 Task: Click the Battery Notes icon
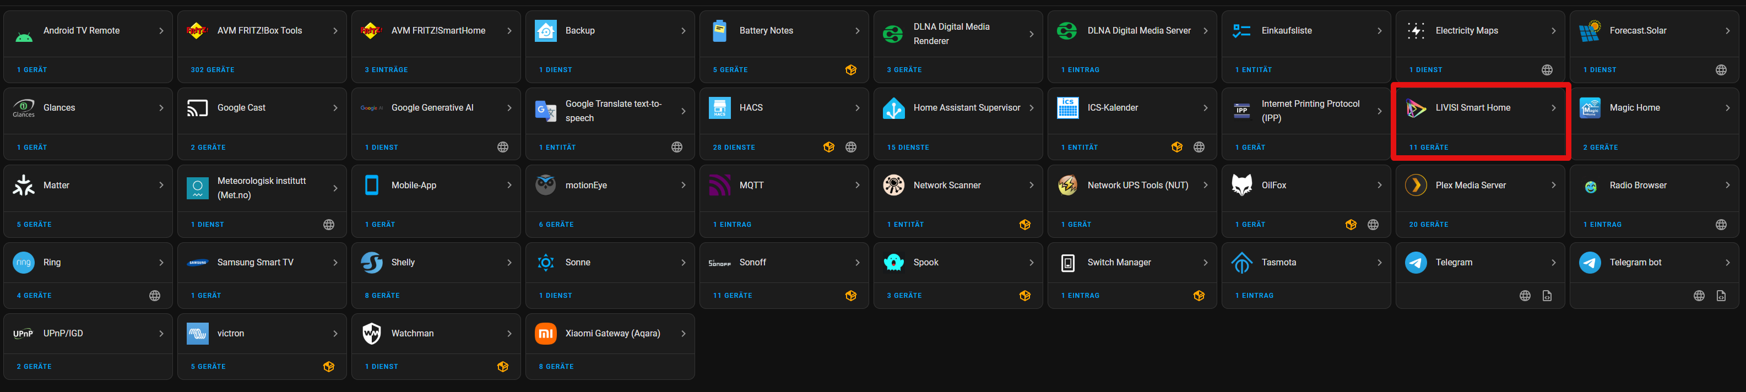click(720, 30)
